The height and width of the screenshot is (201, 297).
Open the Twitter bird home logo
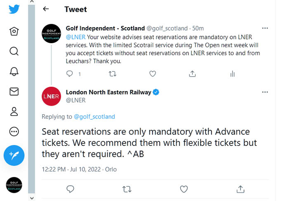[14, 9]
